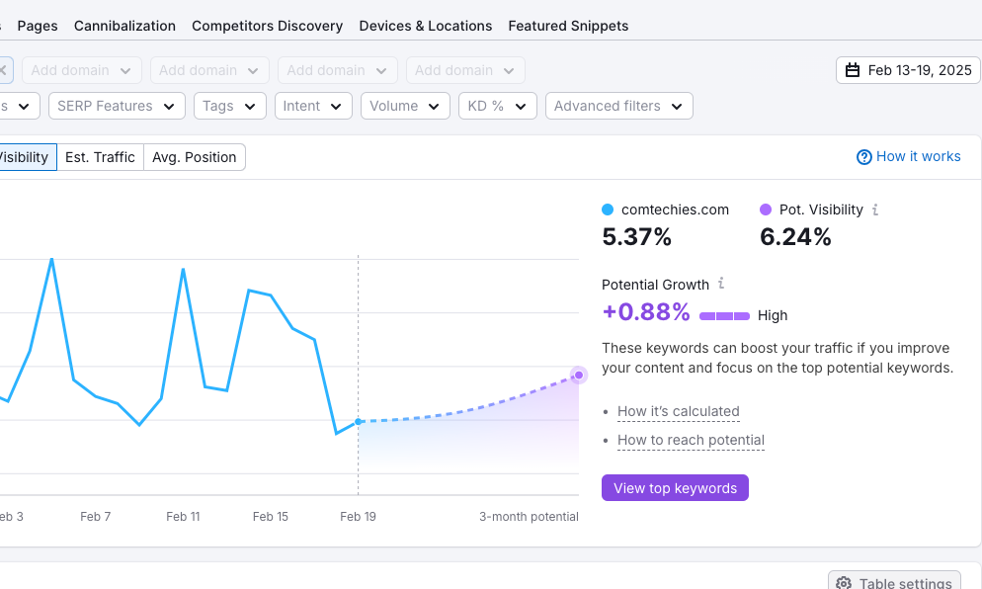982x589 pixels.
Task: Switch to the Avg. Position tab
Action: coord(195,156)
